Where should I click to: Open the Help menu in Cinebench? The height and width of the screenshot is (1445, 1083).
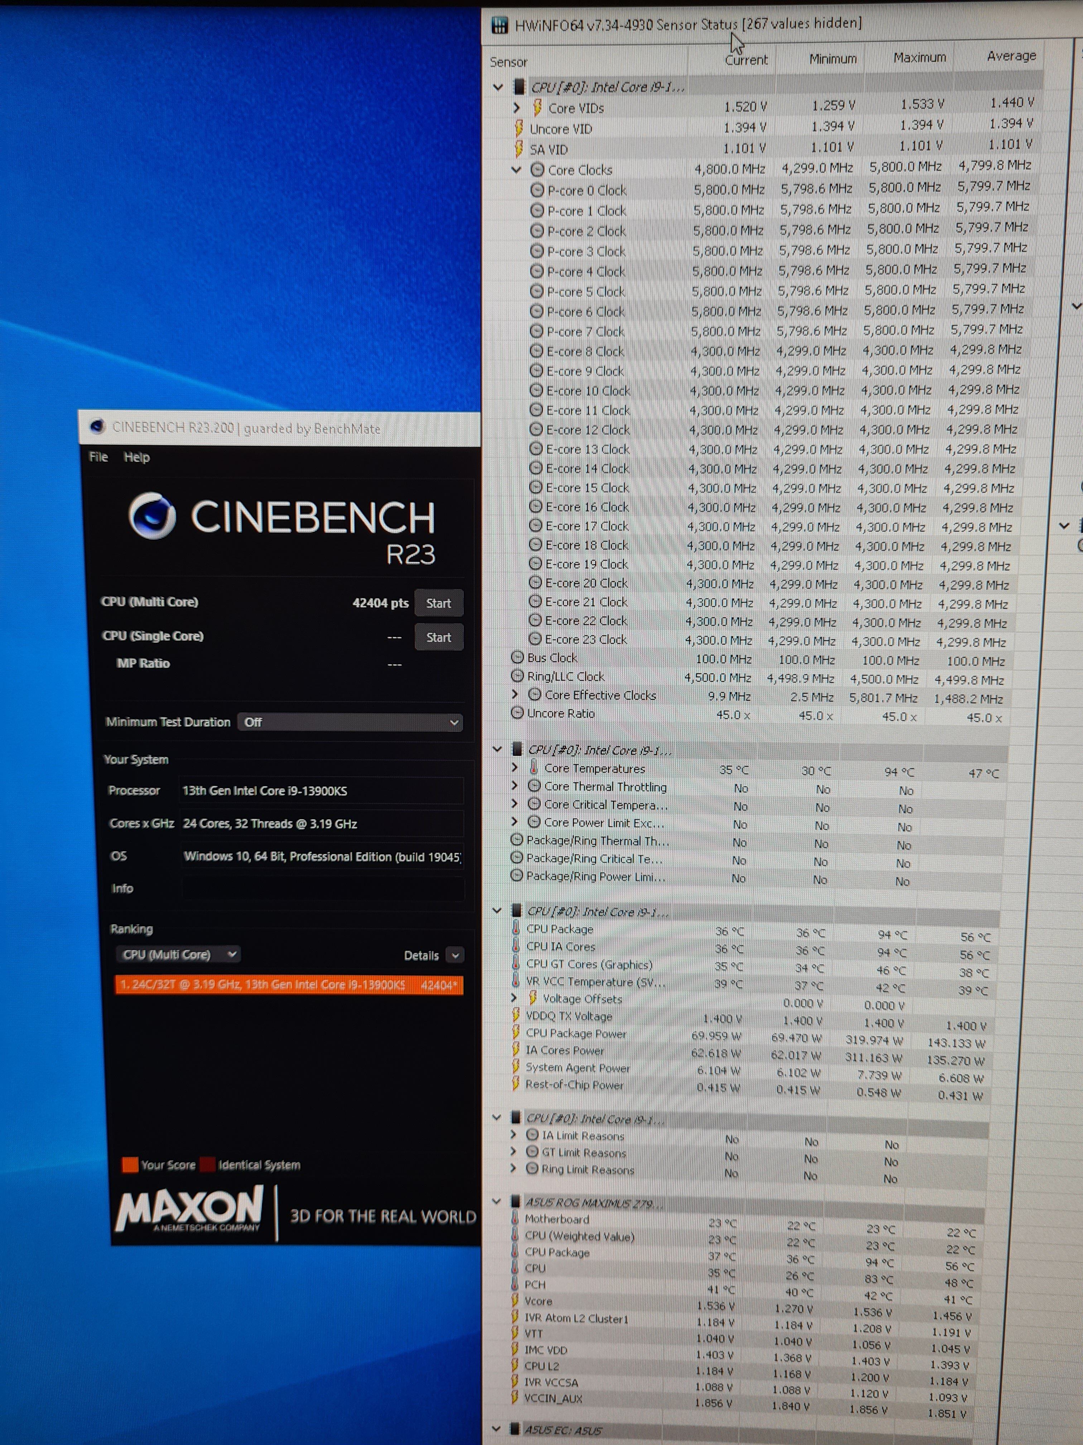(136, 457)
